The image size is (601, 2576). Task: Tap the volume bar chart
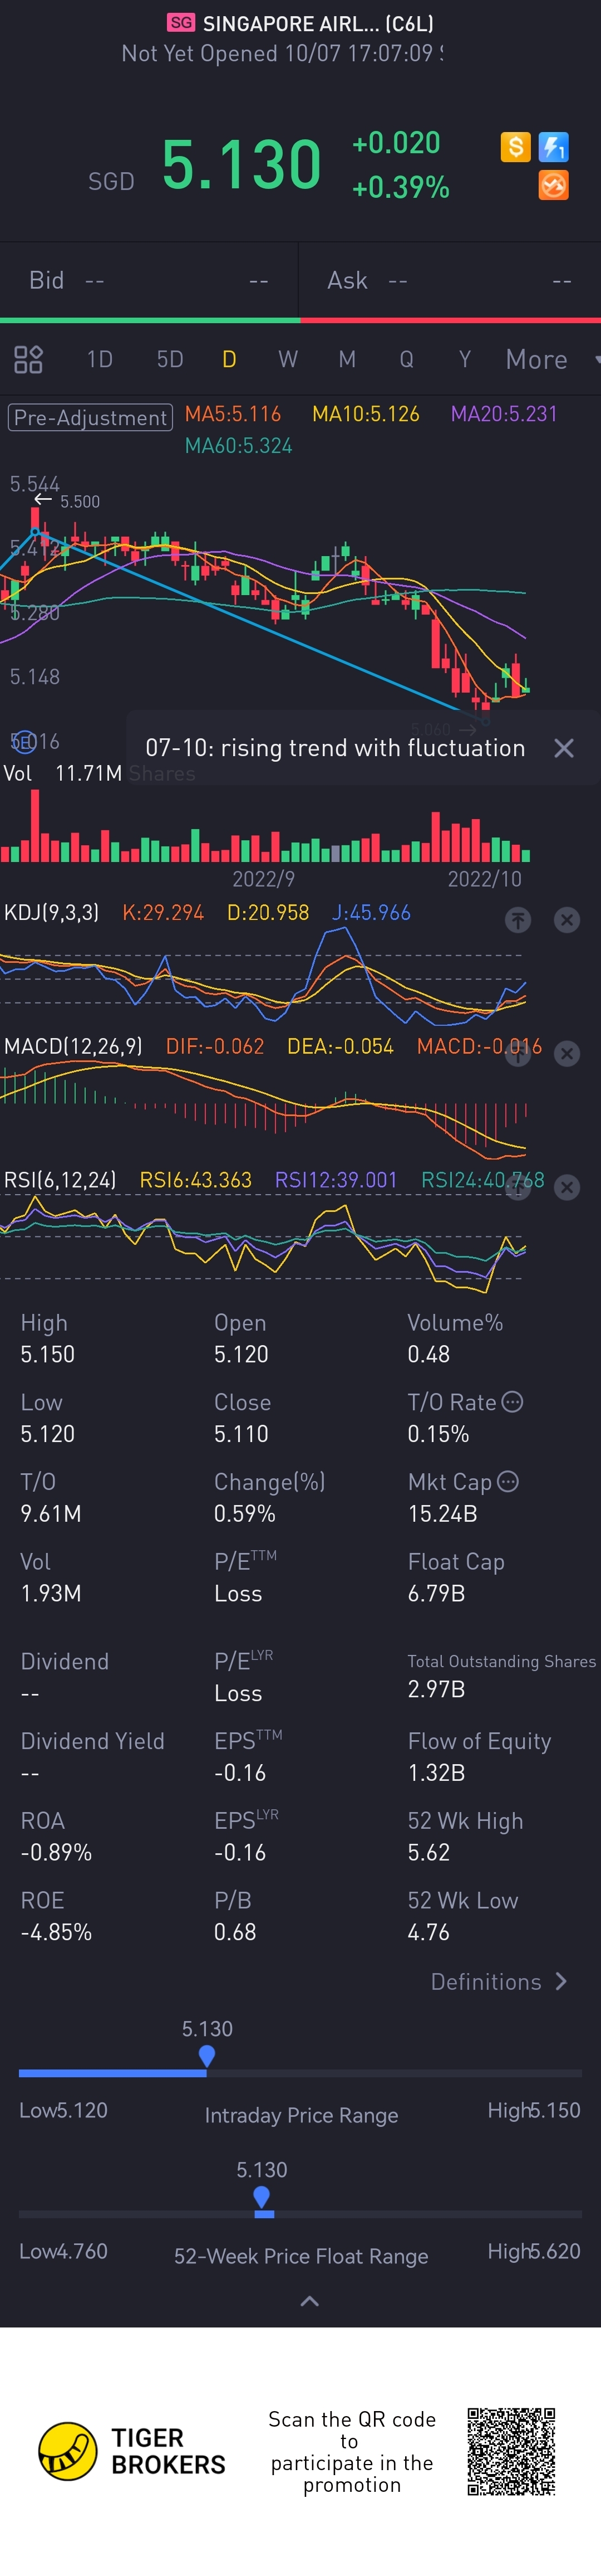click(264, 825)
